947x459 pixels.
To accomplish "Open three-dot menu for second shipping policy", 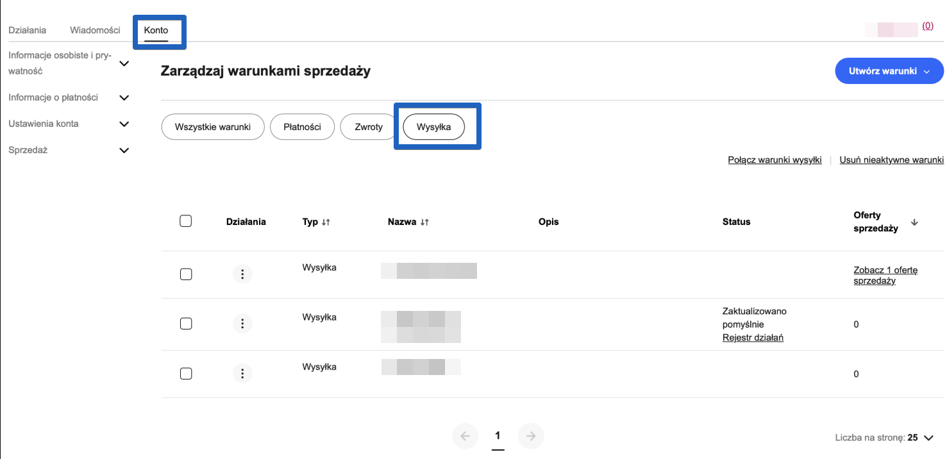I will pyautogui.click(x=242, y=324).
